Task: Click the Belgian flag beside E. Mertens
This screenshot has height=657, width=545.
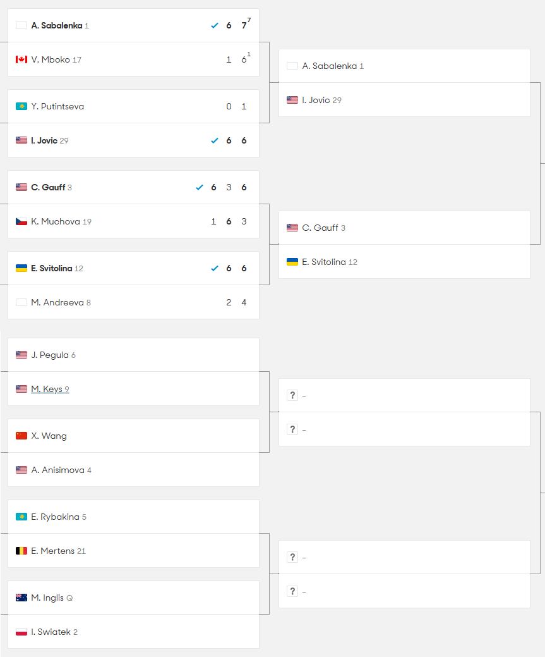Action: [21, 551]
